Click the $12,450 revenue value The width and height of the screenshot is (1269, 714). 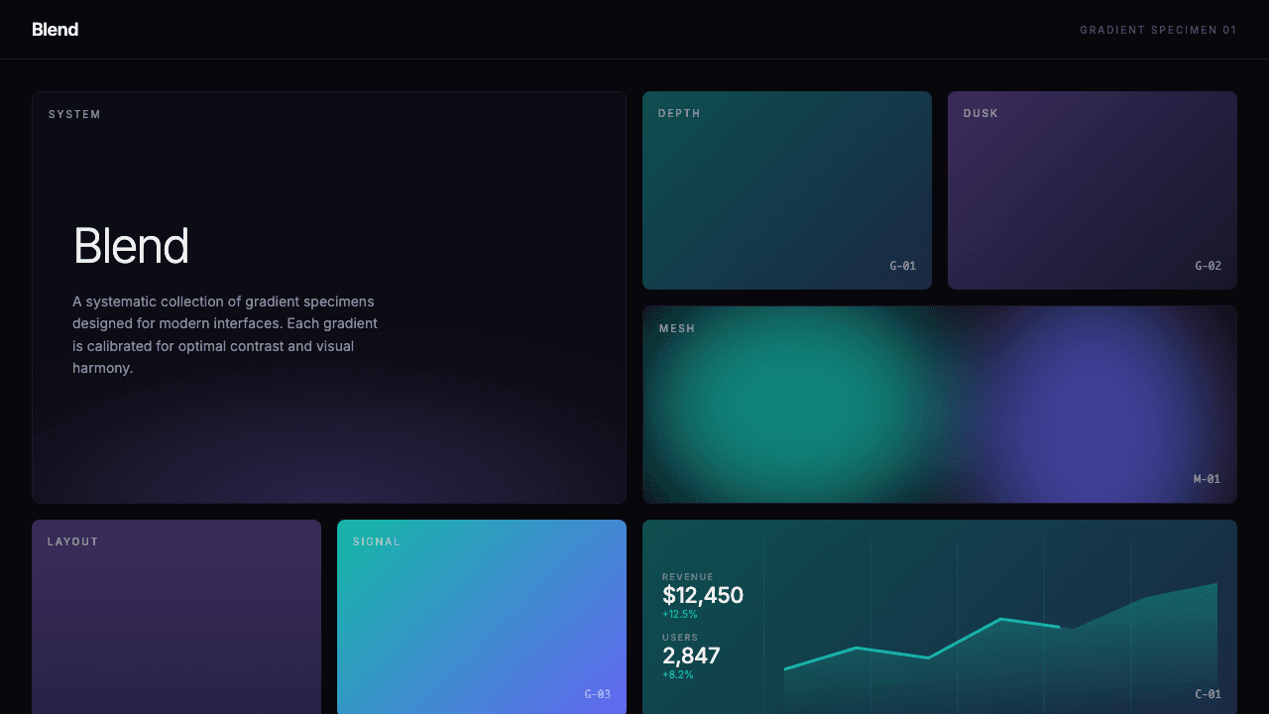point(703,595)
